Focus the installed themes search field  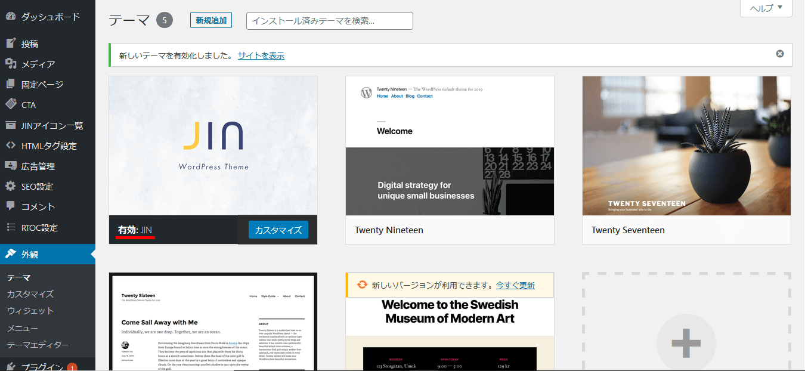pyautogui.click(x=330, y=20)
